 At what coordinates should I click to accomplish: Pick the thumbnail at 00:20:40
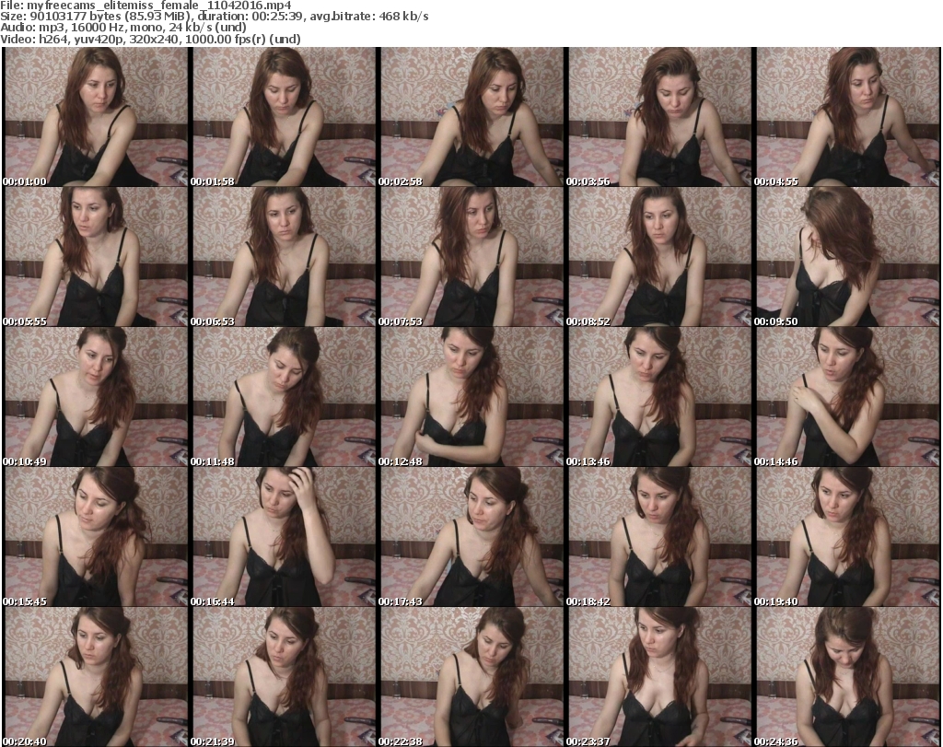pyautogui.click(x=96, y=677)
